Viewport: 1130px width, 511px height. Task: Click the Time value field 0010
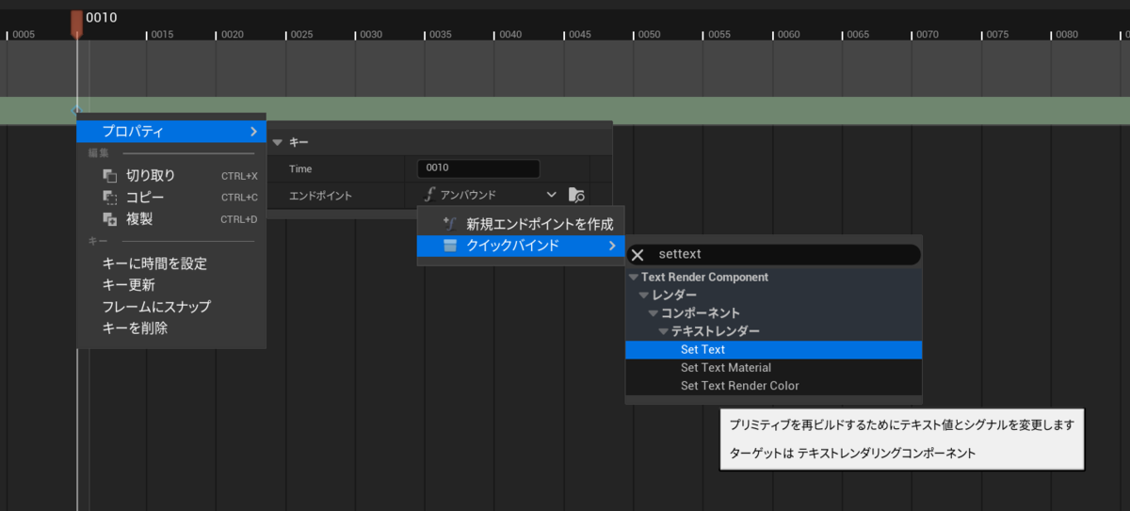(x=478, y=168)
